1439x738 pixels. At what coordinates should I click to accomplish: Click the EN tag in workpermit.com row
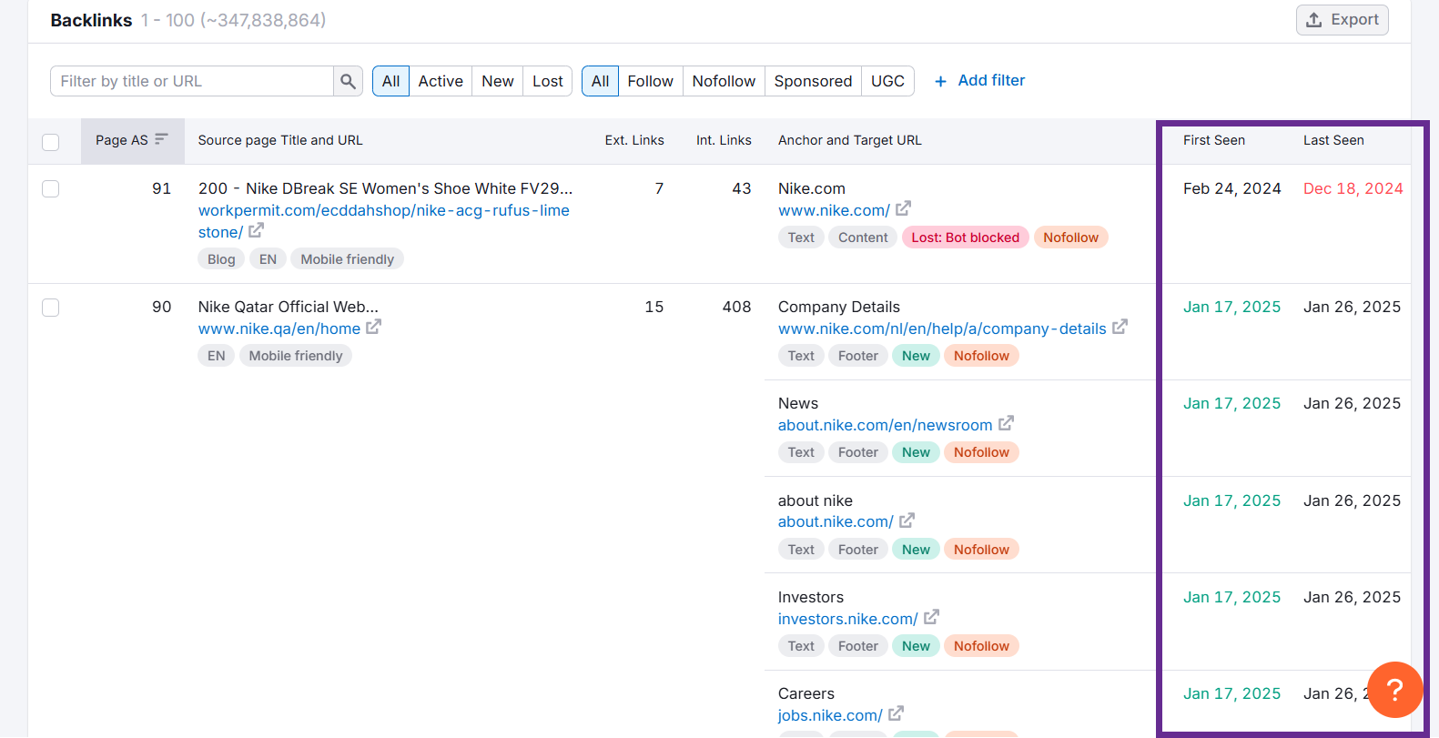pyautogui.click(x=268, y=259)
